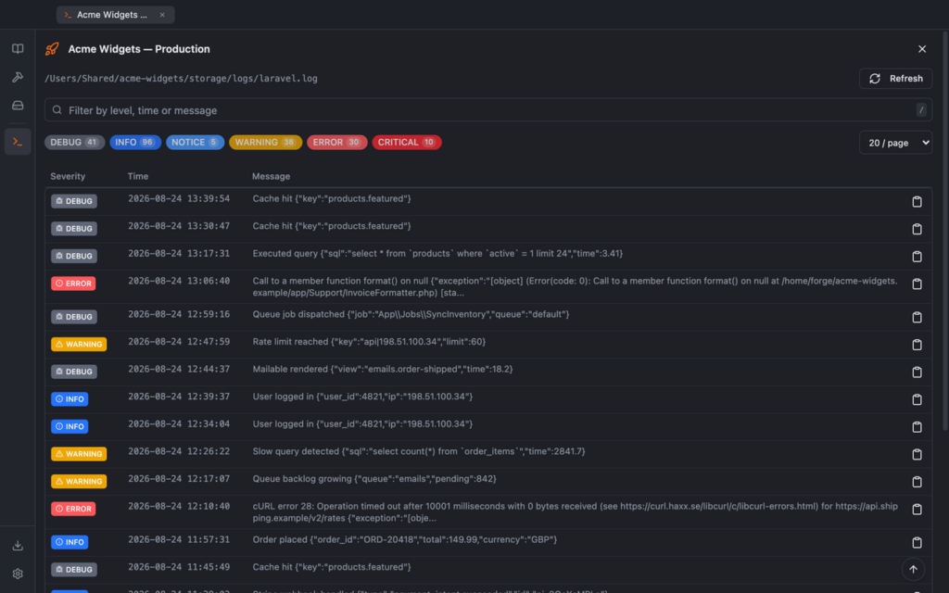Close the Acme Widgets Production panel
The width and height of the screenshot is (949, 593).
[922, 49]
